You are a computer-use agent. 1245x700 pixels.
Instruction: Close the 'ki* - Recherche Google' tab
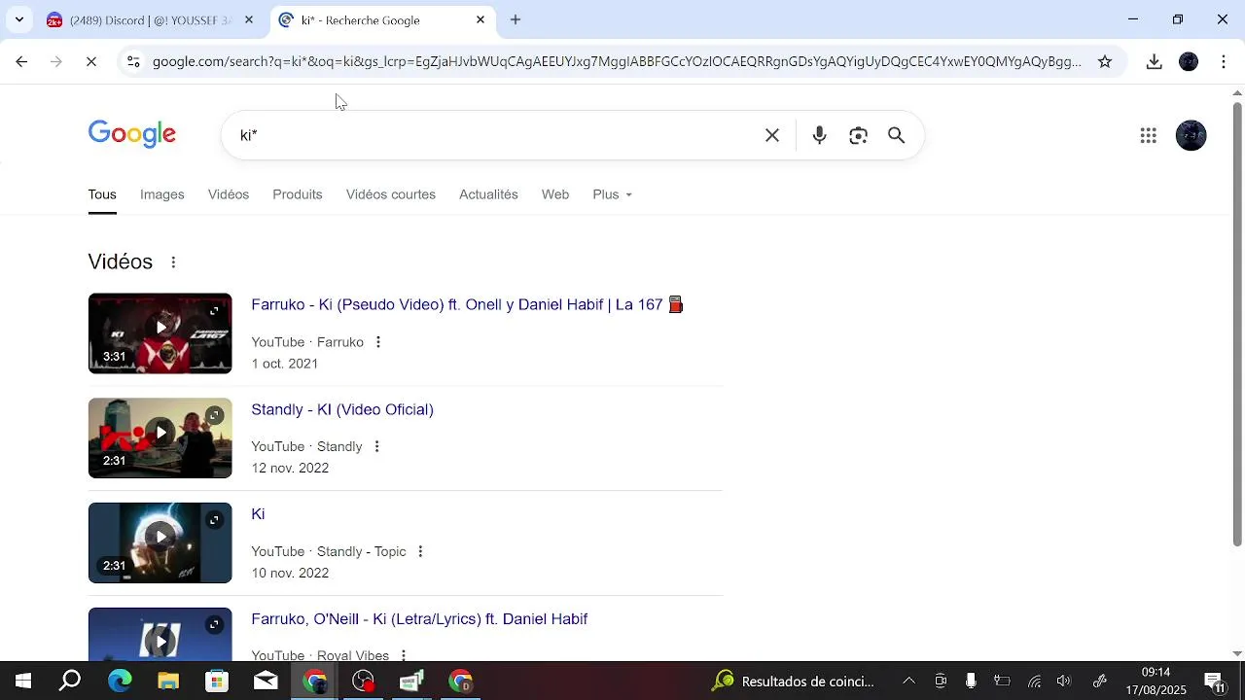[480, 19]
